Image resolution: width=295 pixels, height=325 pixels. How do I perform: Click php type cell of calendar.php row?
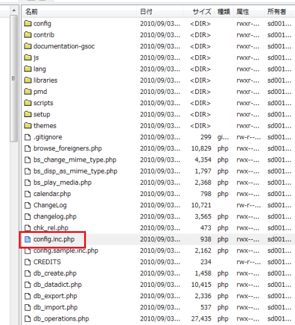223,194
